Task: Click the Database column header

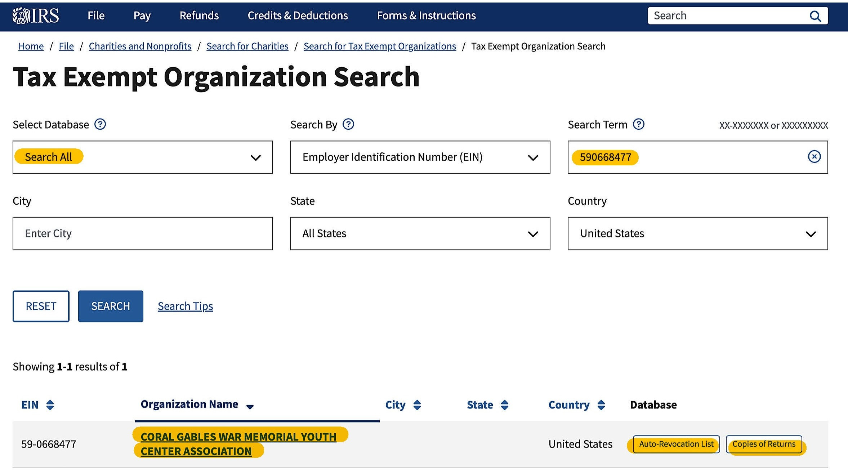Action: pos(653,405)
